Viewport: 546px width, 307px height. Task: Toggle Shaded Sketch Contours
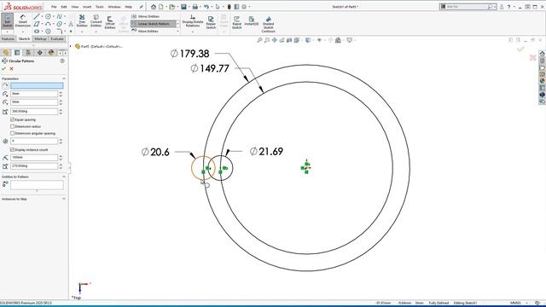coord(268,24)
